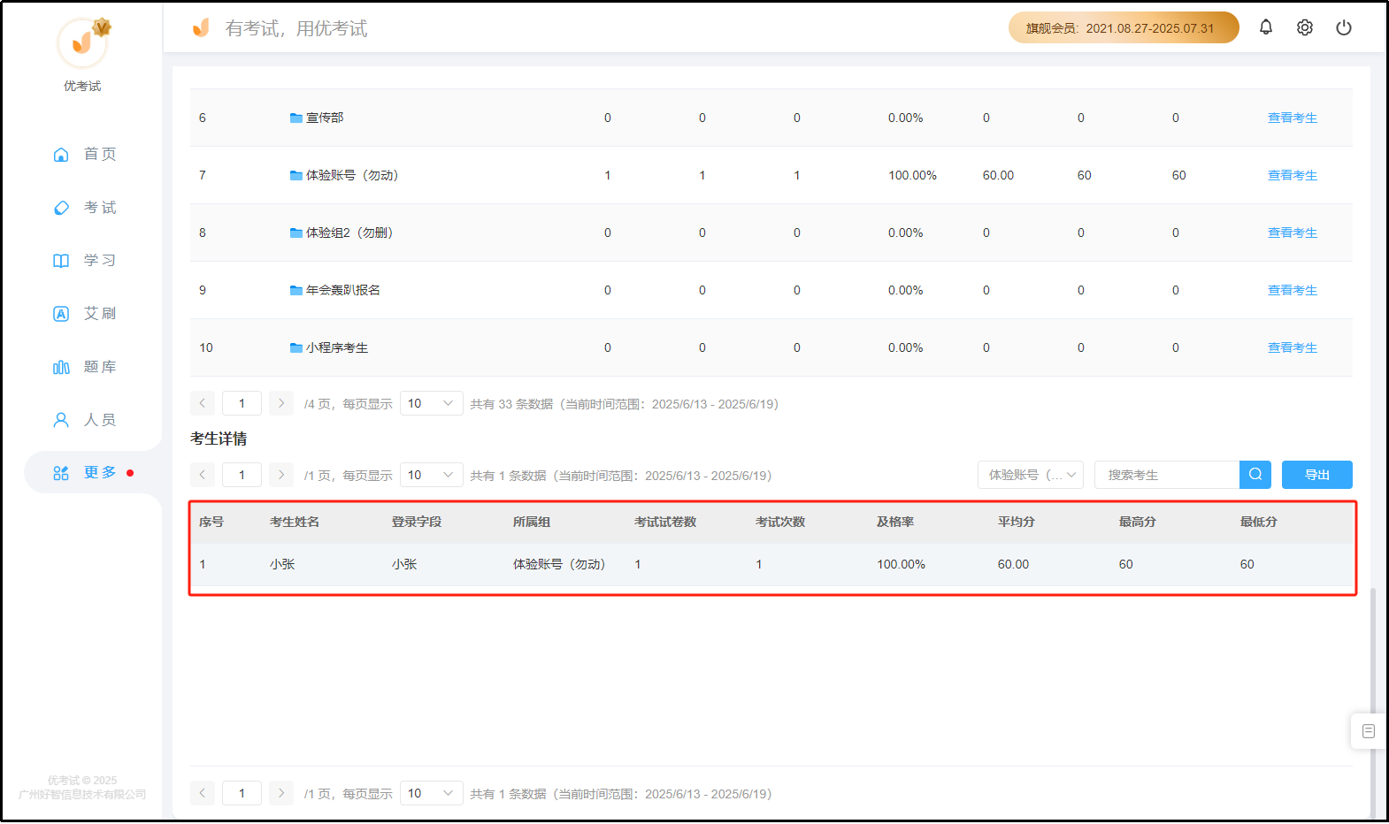Click the header flame logo icon
1389x824 pixels.
click(202, 28)
